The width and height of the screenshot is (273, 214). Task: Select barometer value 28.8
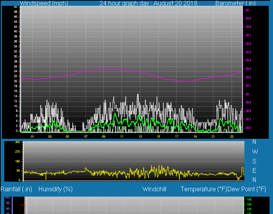pyautogui.click(x=248, y=111)
